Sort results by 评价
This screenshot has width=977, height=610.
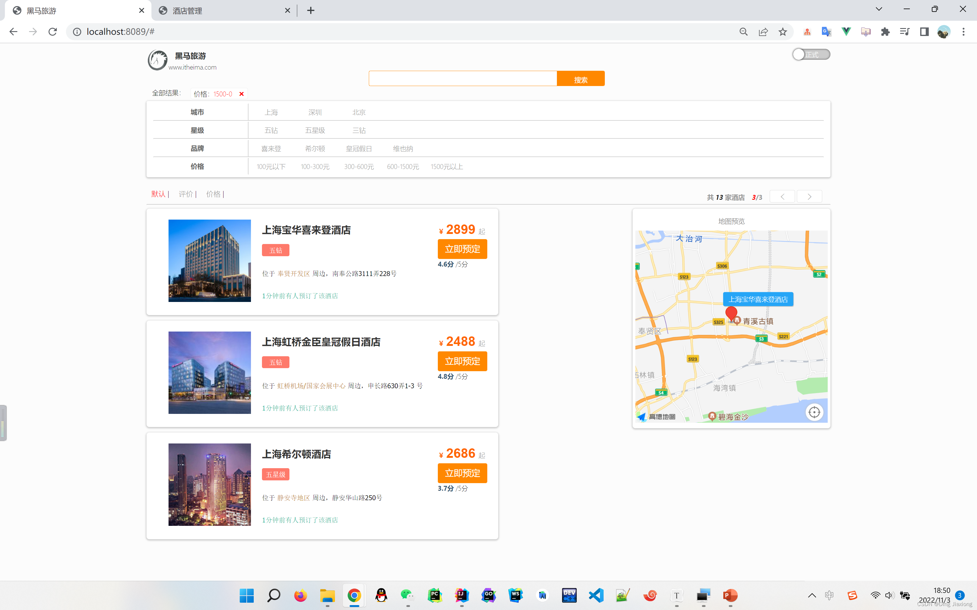tap(186, 195)
